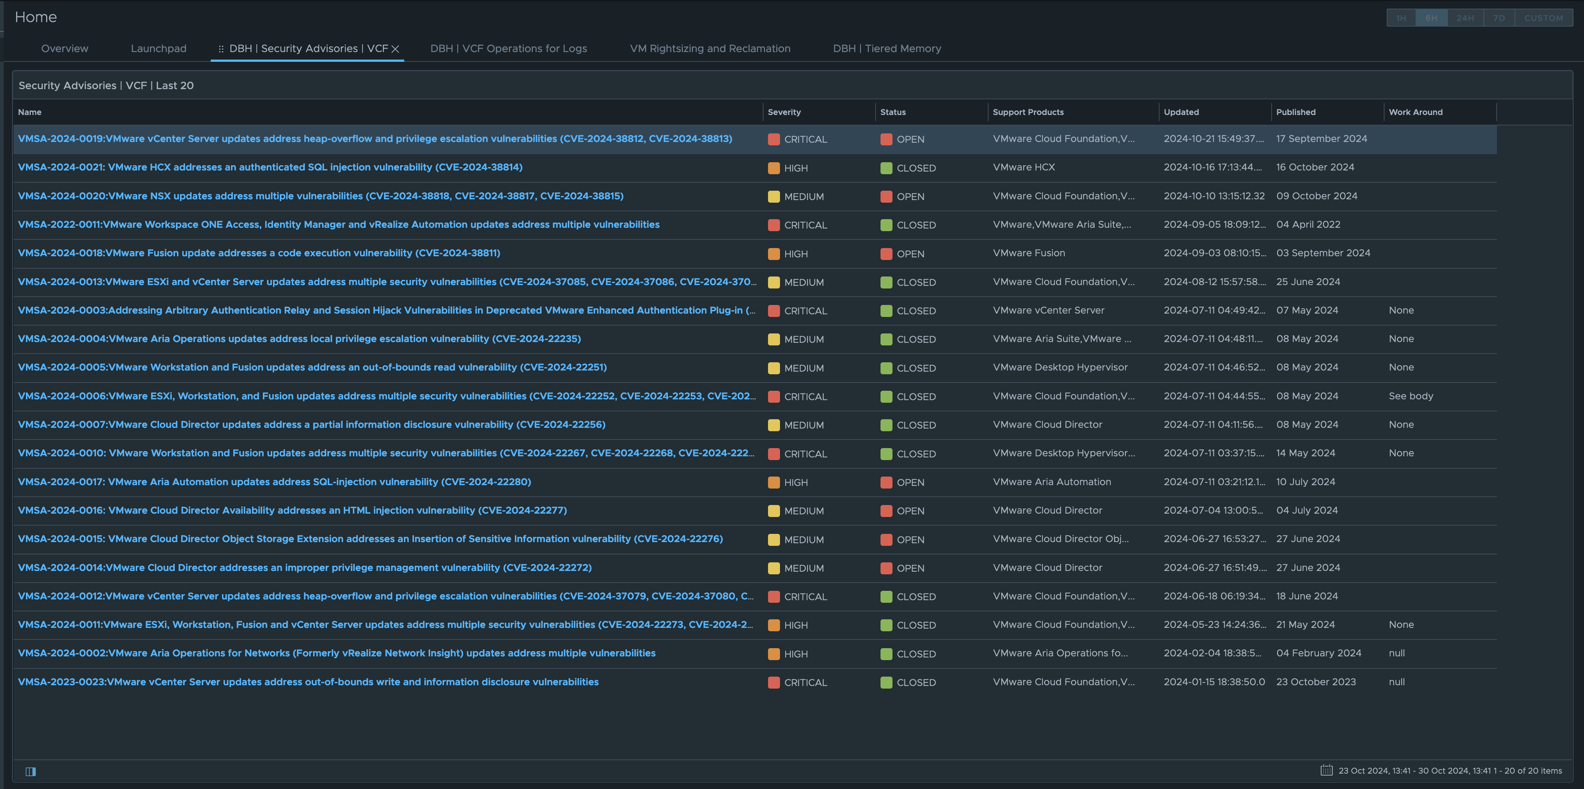Viewport: 1584px width, 789px height.
Task: Sort by the Updated column header
Action: 1180,112
